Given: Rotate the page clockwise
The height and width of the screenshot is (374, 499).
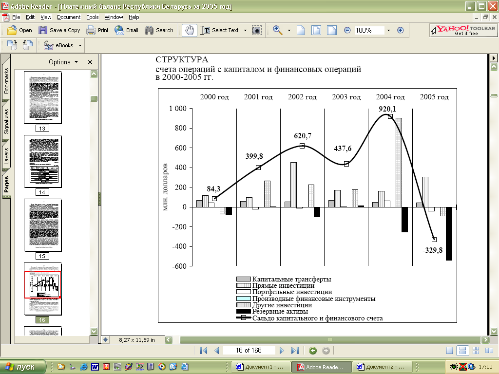Looking at the screenshot, I should click(12, 45).
